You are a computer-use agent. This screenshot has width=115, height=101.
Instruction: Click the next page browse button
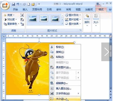(111, 98)
